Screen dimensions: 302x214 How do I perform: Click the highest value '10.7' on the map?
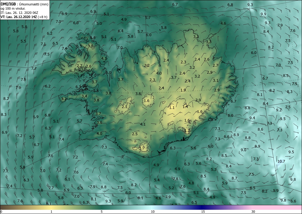point(281,161)
